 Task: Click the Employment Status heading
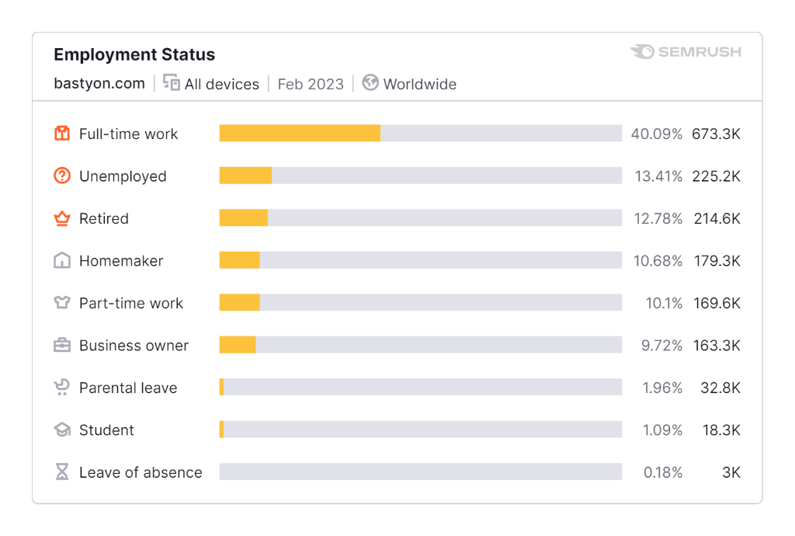pos(134,54)
